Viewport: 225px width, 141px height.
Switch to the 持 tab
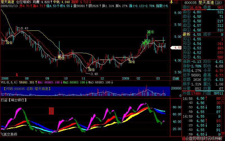coord(216,138)
